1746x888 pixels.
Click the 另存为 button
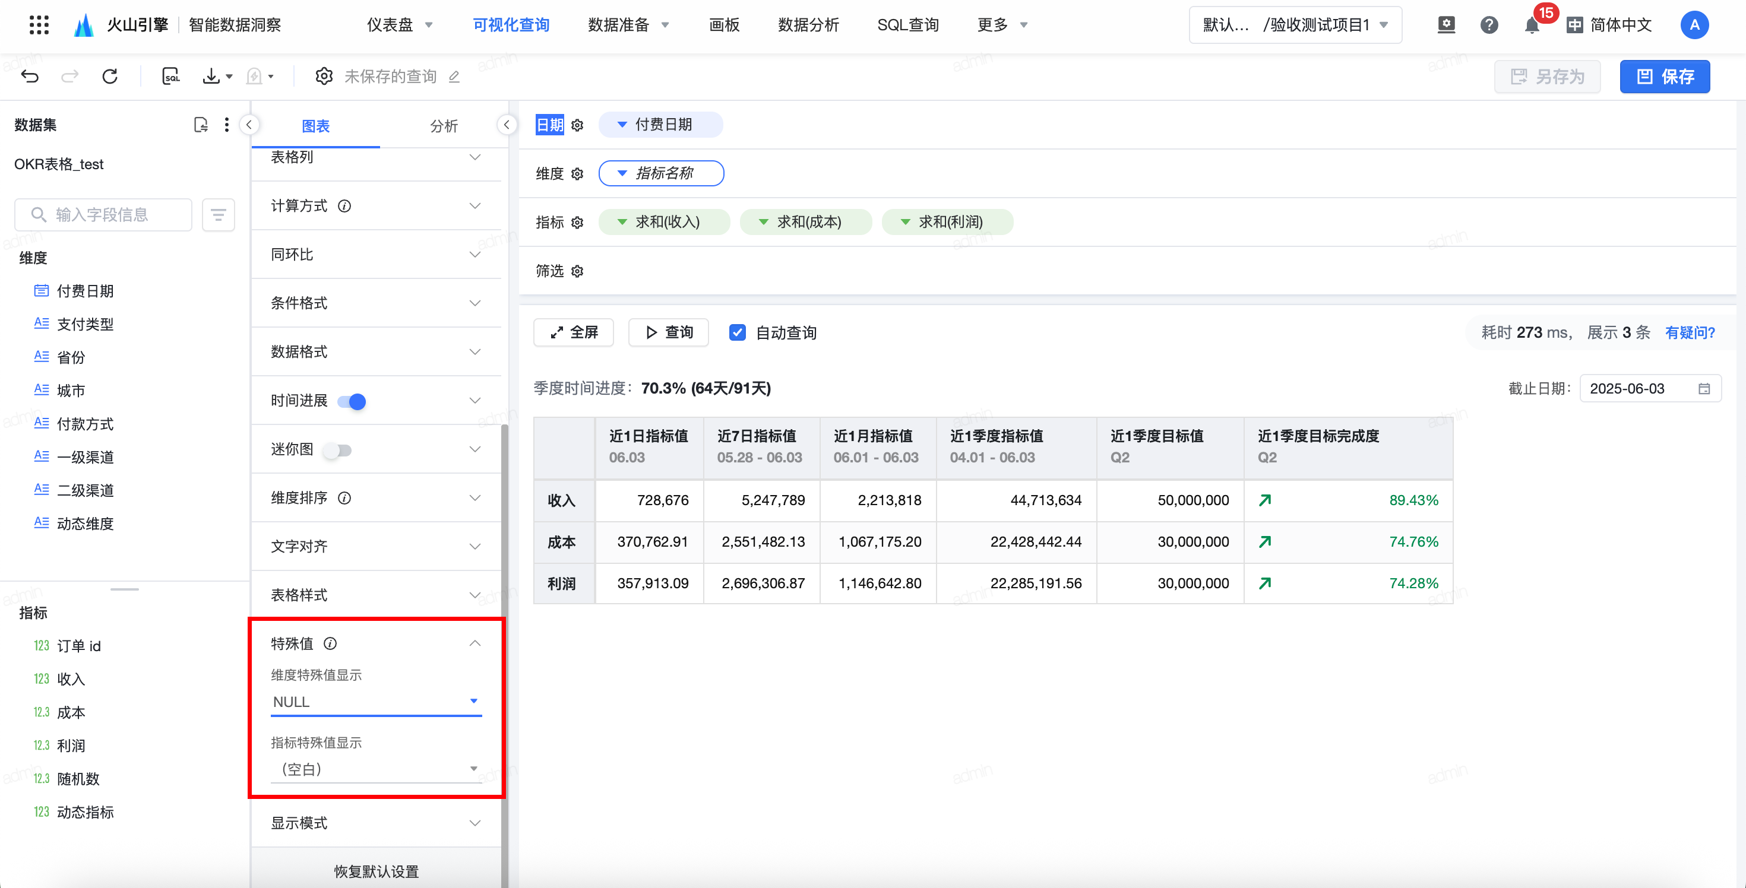tap(1548, 77)
